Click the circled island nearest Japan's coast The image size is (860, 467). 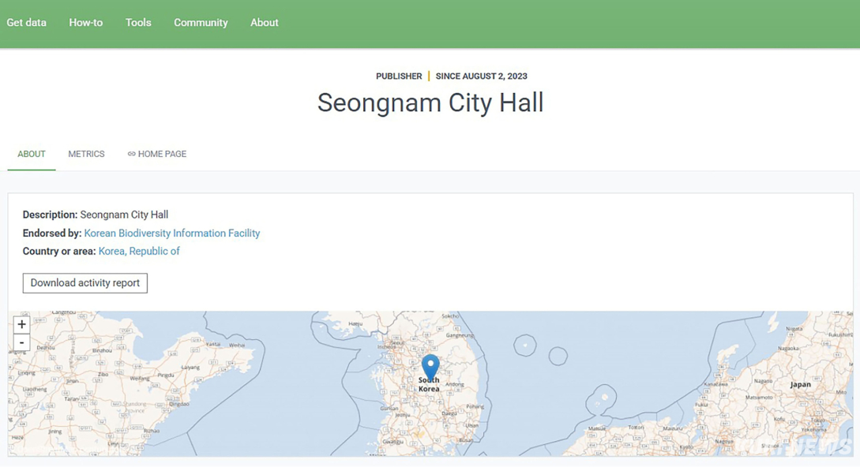click(x=603, y=398)
